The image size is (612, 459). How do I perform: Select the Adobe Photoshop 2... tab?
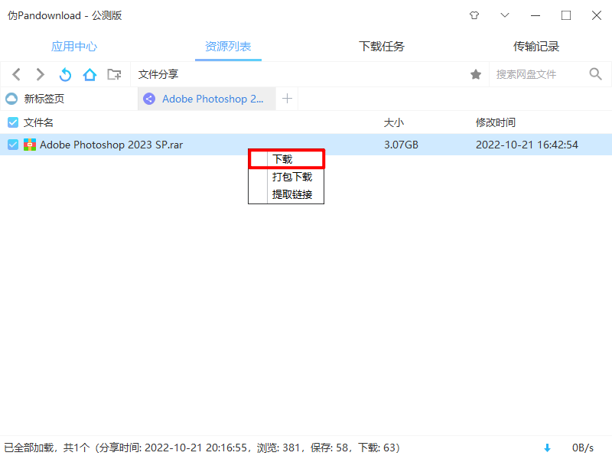pyautogui.click(x=207, y=99)
